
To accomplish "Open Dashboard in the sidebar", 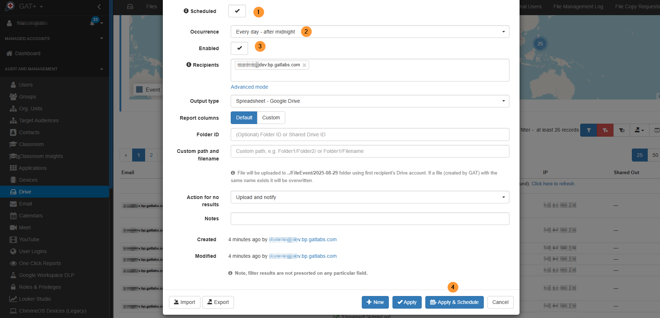I will [27, 53].
